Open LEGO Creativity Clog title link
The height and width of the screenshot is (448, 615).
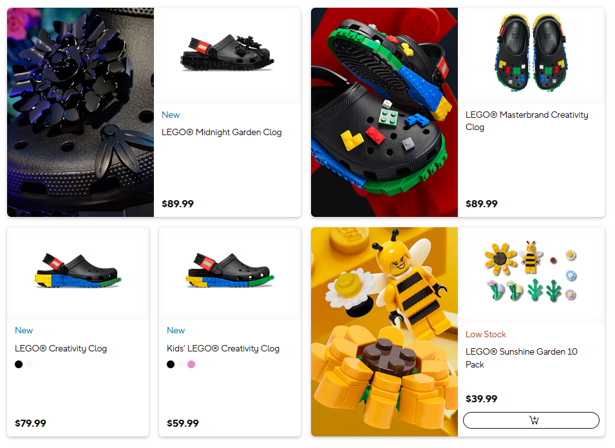[x=61, y=348]
